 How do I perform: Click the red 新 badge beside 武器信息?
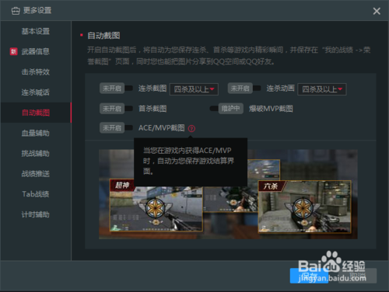pyautogui.click(x=13, y=51)
